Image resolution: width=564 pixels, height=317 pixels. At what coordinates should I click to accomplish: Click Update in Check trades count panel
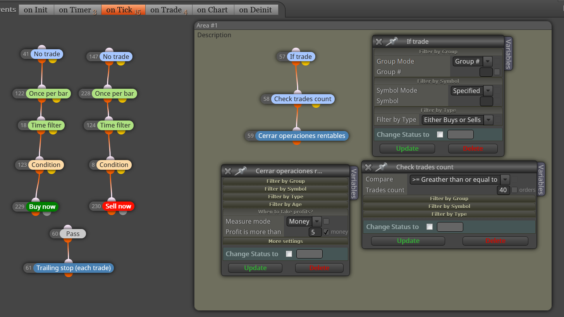click(408, 241)
